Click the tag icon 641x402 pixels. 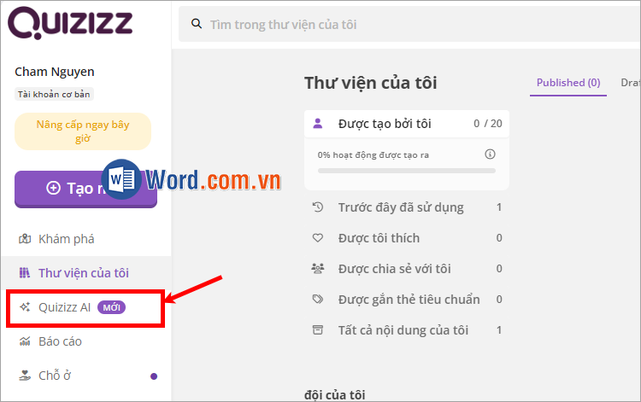point(318,300)
